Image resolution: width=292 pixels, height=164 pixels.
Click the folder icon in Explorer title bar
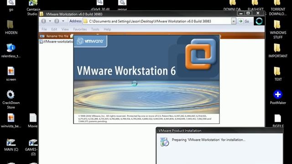(x=42, y=14)
